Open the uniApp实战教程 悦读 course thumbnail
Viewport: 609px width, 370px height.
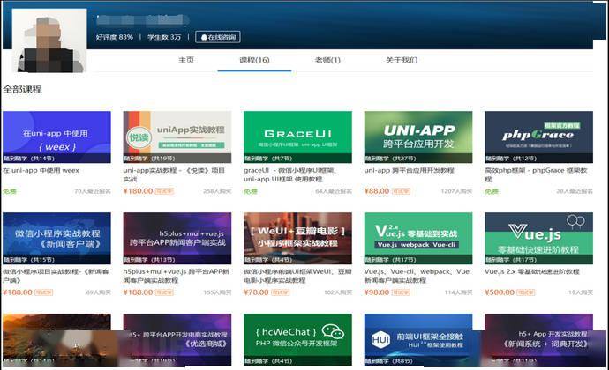(177, 137)
